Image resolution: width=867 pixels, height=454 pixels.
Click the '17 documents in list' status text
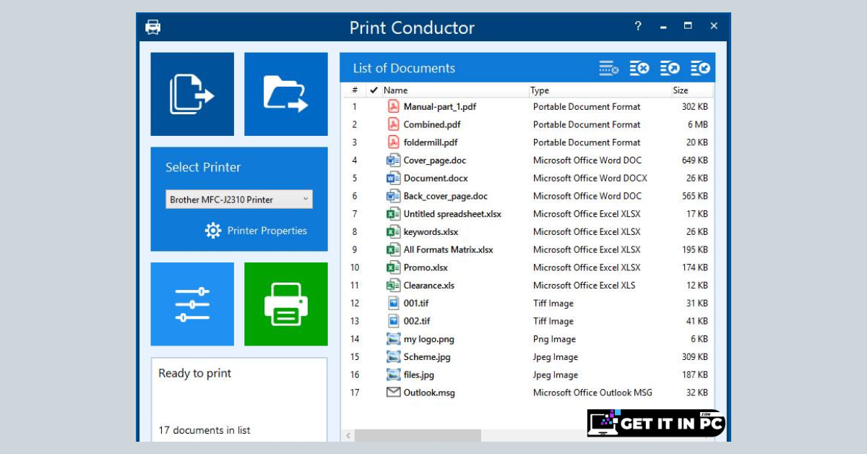[x=204, y=430]
